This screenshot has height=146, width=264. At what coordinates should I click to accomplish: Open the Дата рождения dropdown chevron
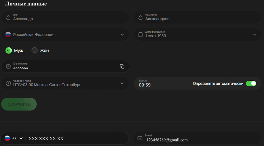tap(254, 35)
